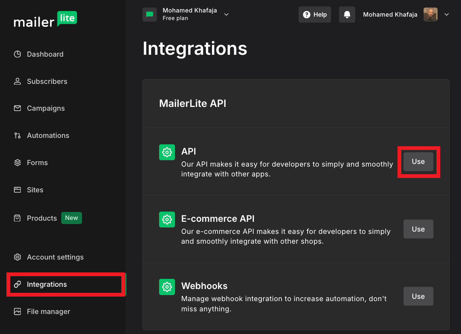Viewport: 461px width, 334px height.
Task: Click the green chat account icon
Action: coord(150,14)
